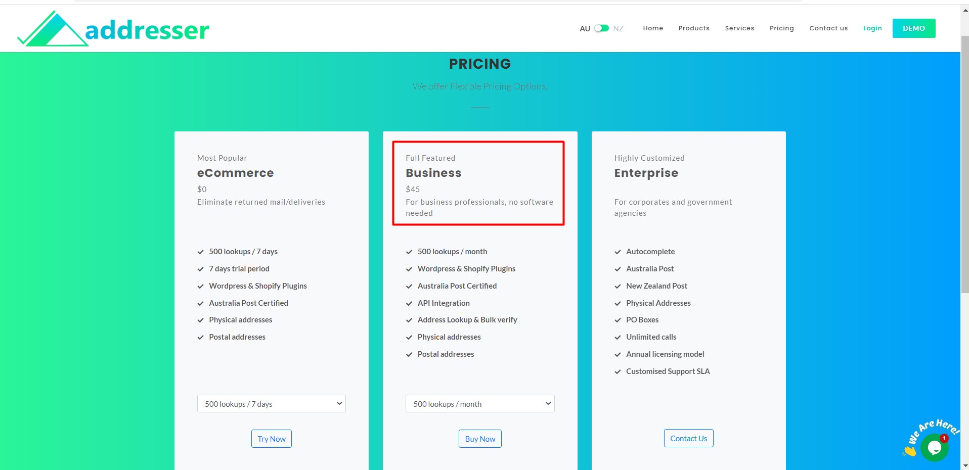The width and height of the screenshot is (969, 470).
Task: Open the Pricing nav link
Action: (781, 28)
